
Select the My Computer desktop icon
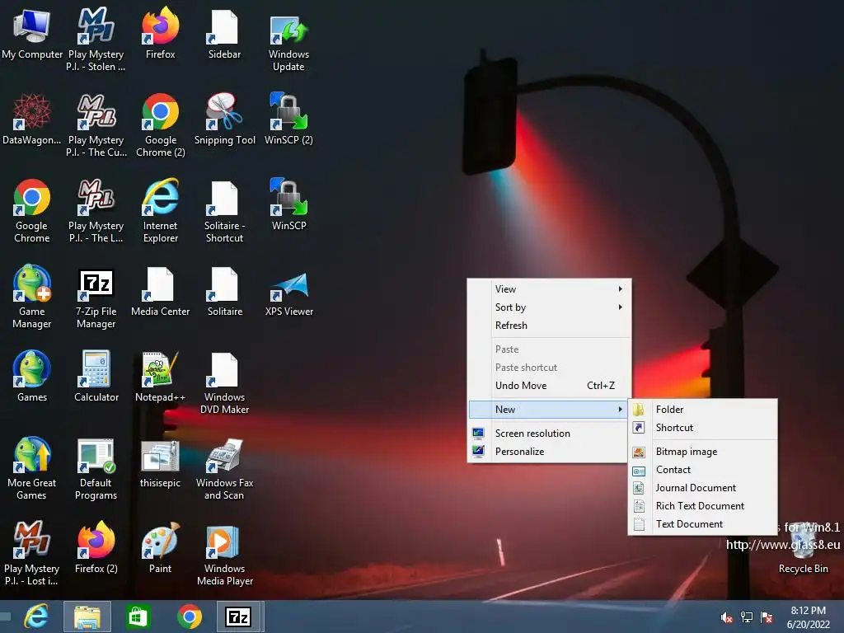pos(32,33)
